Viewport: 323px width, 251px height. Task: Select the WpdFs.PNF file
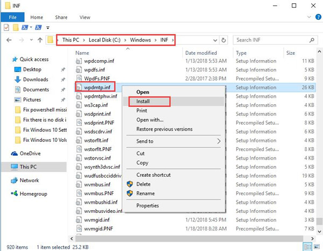(x=97, y=78)
